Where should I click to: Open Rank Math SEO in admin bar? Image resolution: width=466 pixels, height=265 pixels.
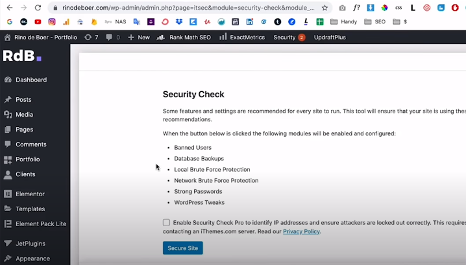(x=185, y=38)
